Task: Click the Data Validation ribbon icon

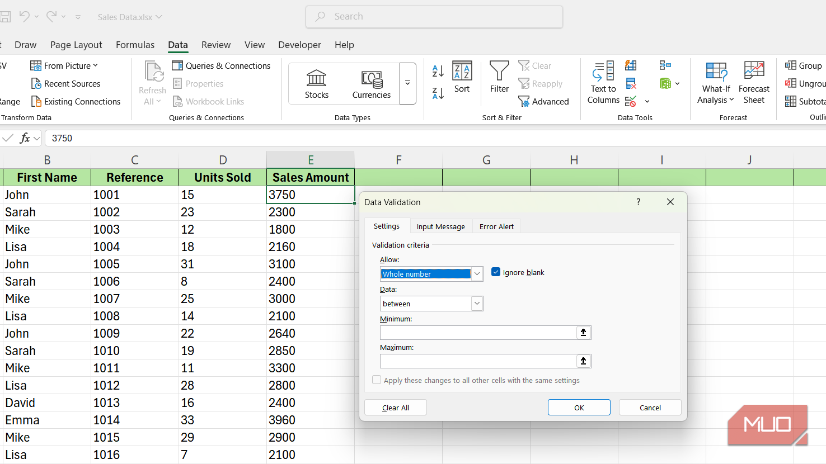Action: click(x=631, y=102)
